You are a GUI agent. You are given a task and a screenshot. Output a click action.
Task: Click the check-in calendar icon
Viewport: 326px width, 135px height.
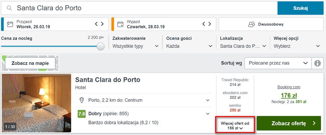(10, 24)
